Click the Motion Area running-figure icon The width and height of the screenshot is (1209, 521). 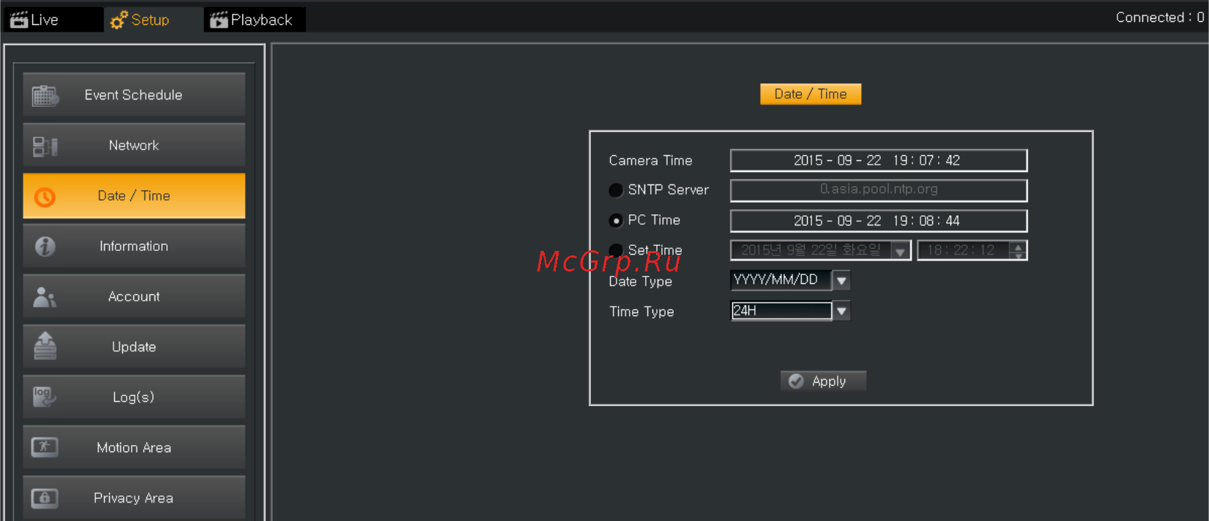click(45, 446)
